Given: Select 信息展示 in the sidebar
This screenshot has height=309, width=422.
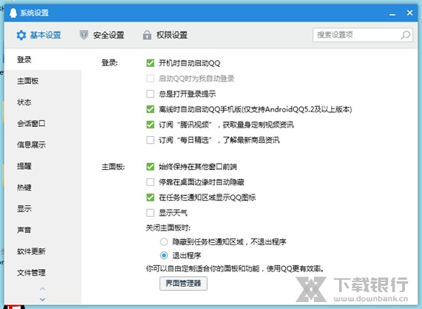Looking at the screenshot, I should pyautogui.click(x=43, y=145).
